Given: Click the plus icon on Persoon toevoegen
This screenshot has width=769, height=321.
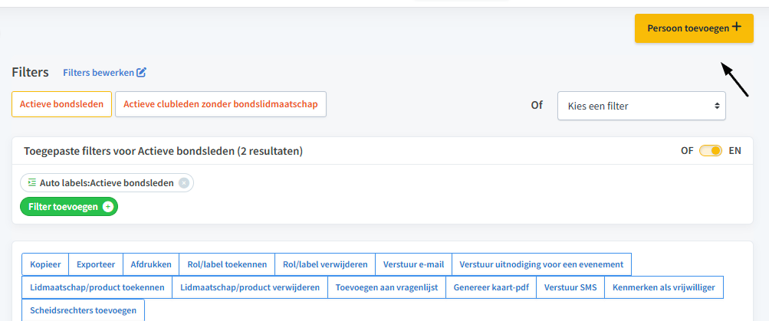Looking at the screenshot, I should point(736,27).
